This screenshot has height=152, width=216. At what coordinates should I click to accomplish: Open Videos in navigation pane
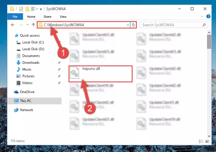click(x=27, y=83)
